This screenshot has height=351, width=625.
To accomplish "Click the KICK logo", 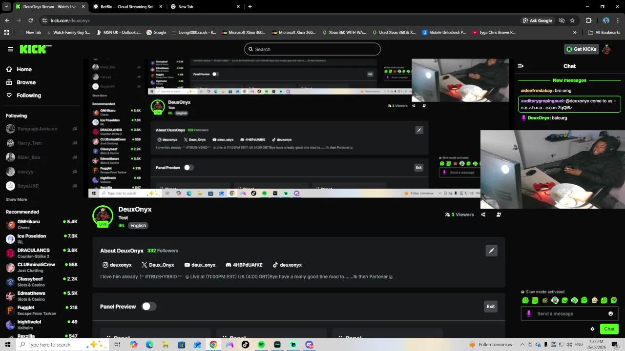I will tap(35, 49).
